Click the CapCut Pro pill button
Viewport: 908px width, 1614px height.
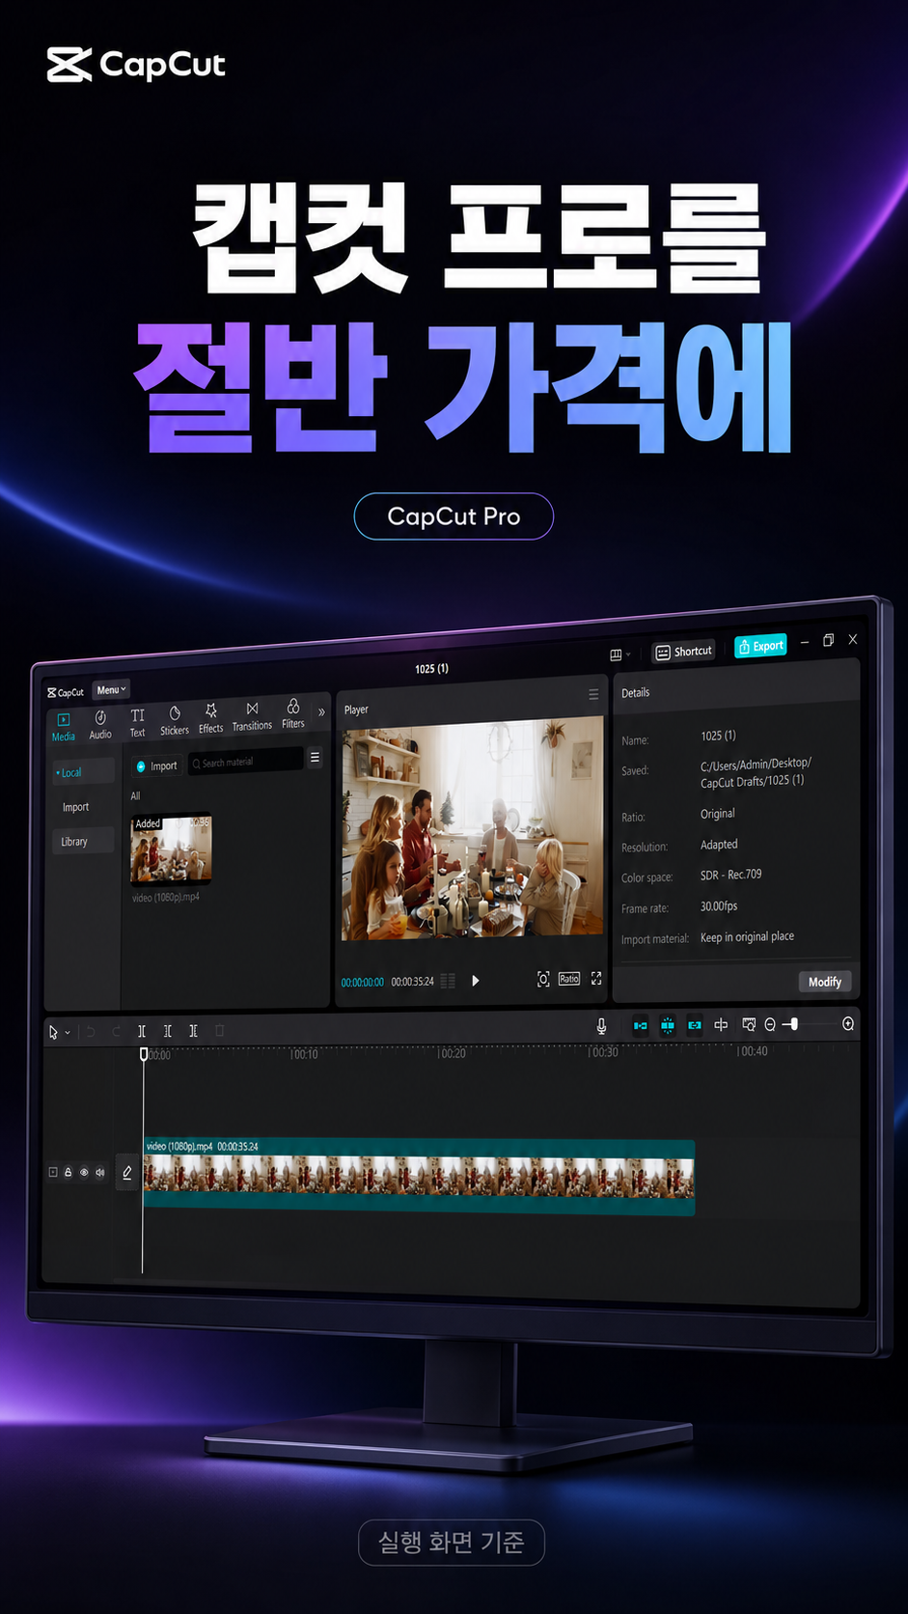tap(454, 516)
